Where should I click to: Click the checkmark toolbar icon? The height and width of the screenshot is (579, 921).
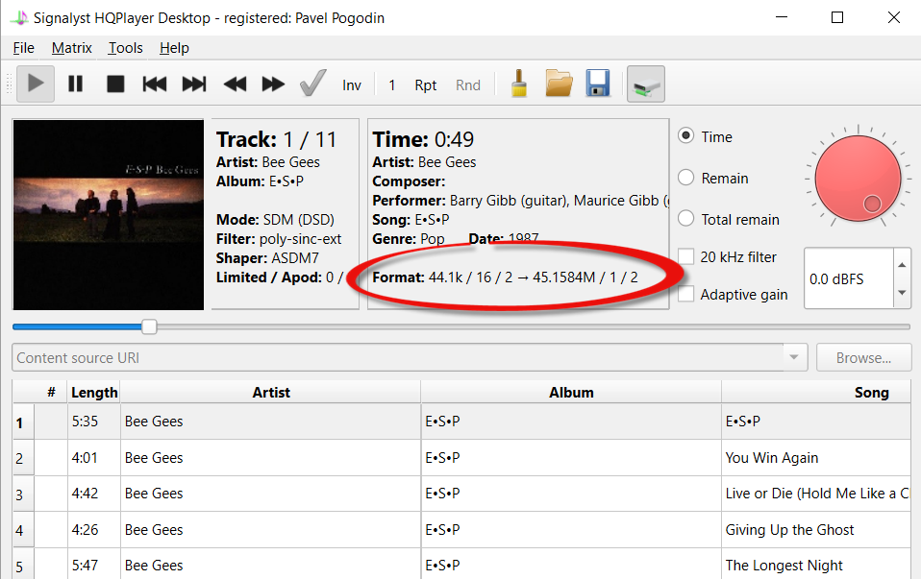(312, 84)
